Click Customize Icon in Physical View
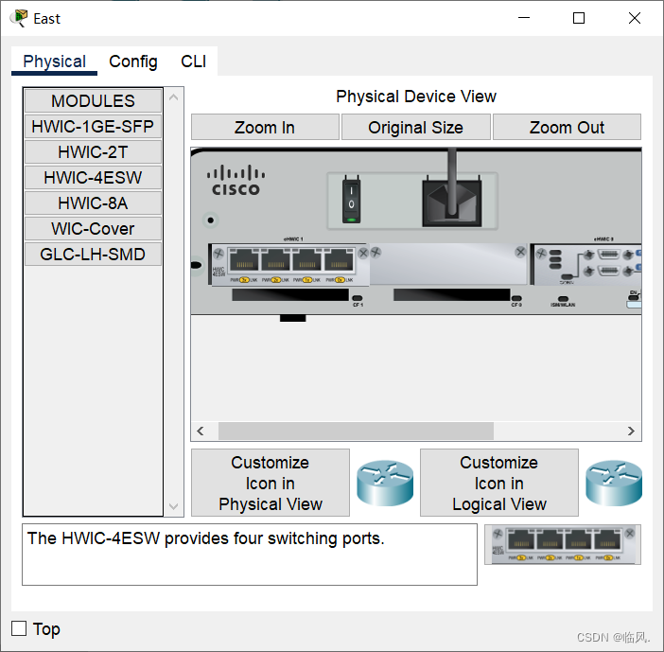This screenshot has width=664, height=652. point(271,483)
